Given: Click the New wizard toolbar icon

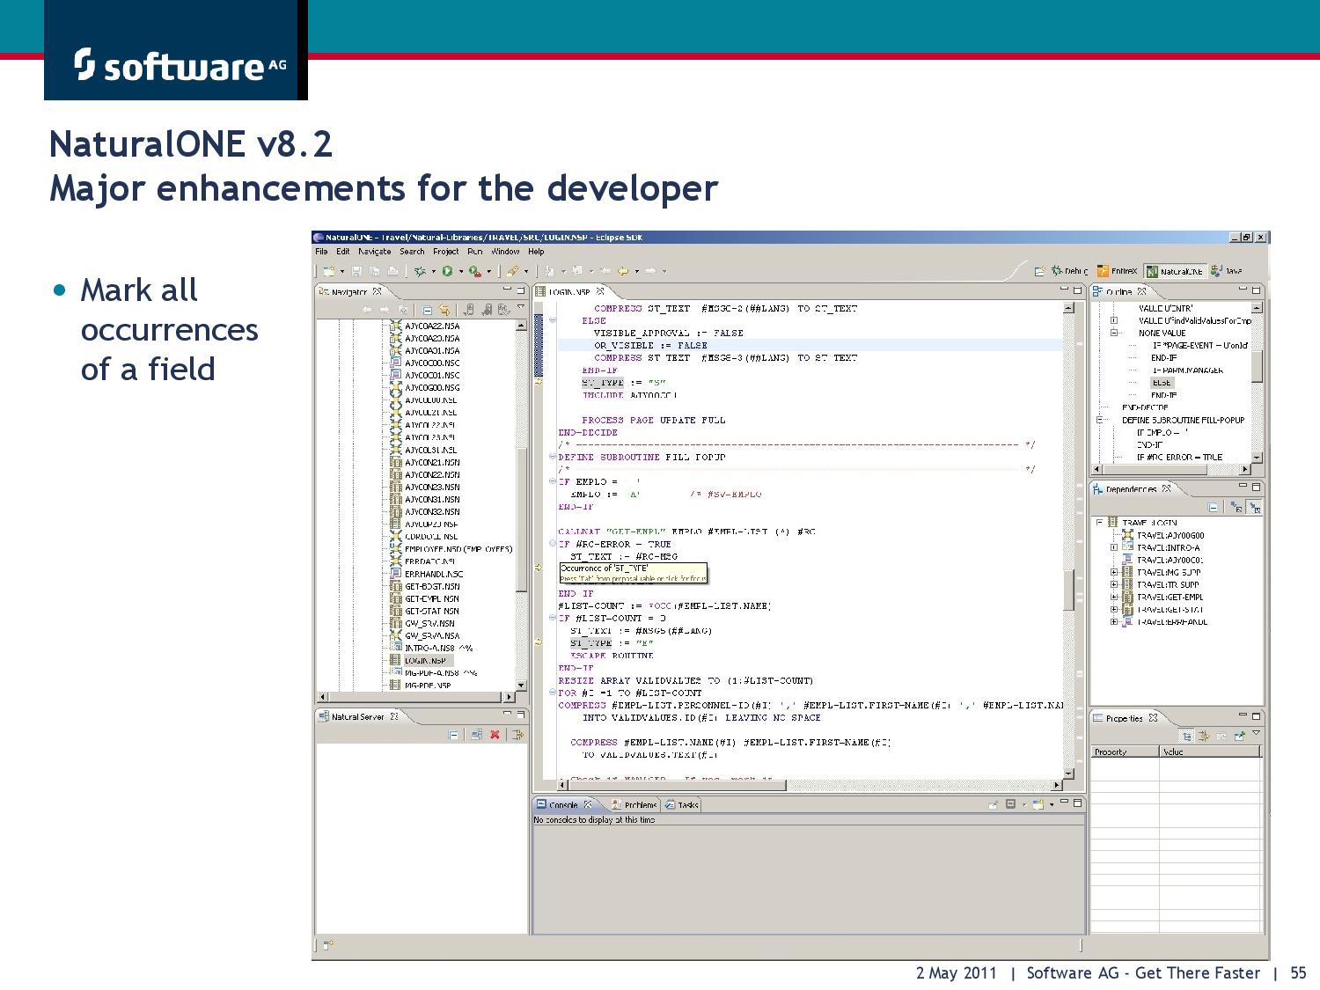Looking at the screenshot, I should tap(329, 271).
